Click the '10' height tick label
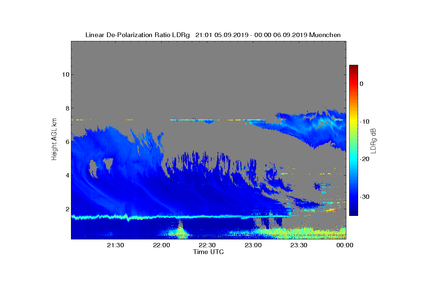 65,74
